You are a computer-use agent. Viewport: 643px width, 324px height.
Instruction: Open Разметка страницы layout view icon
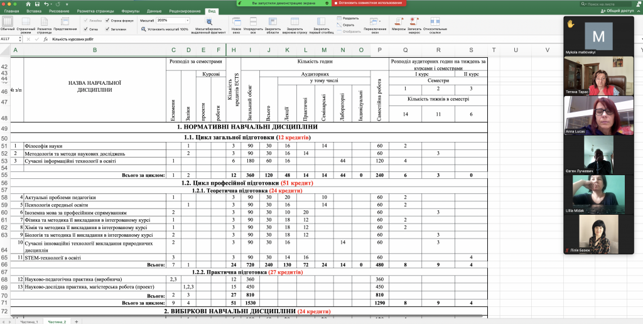(x=45, y=22)
